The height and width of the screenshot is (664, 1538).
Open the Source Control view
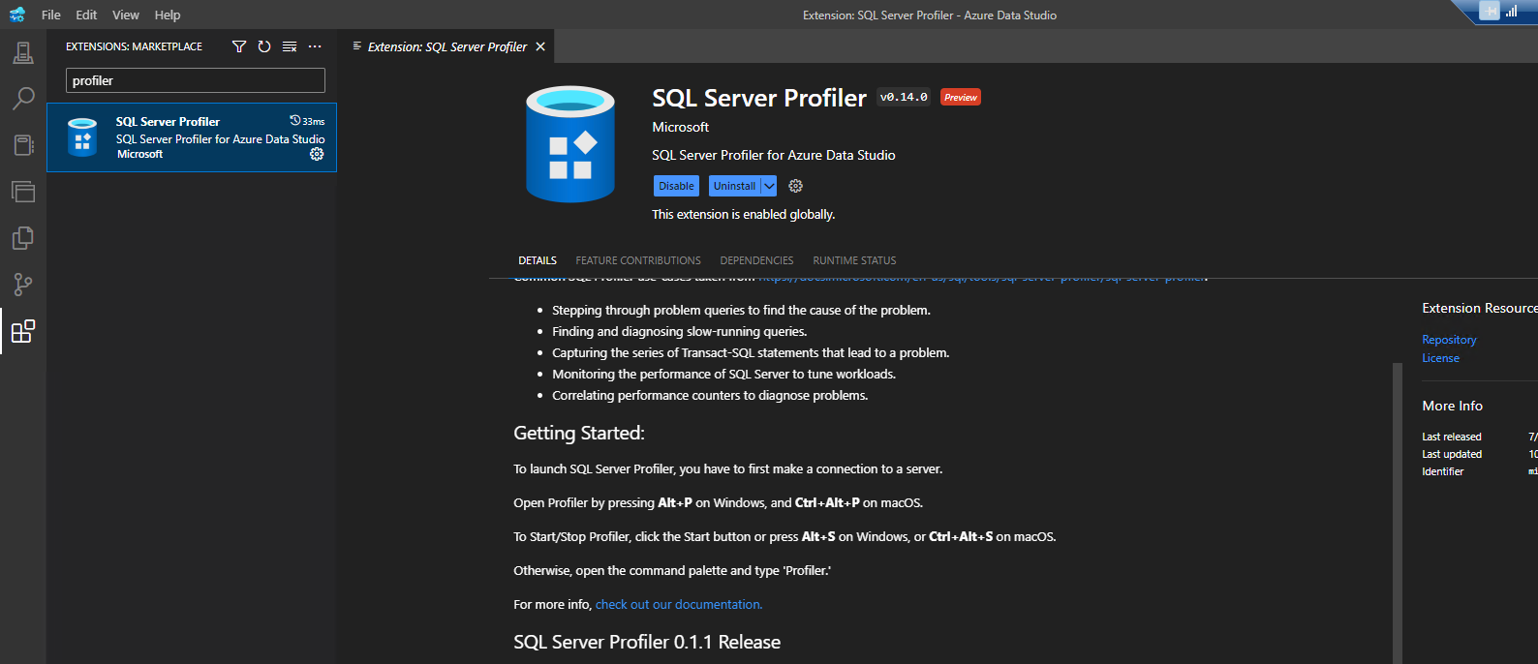pos(23,285)
